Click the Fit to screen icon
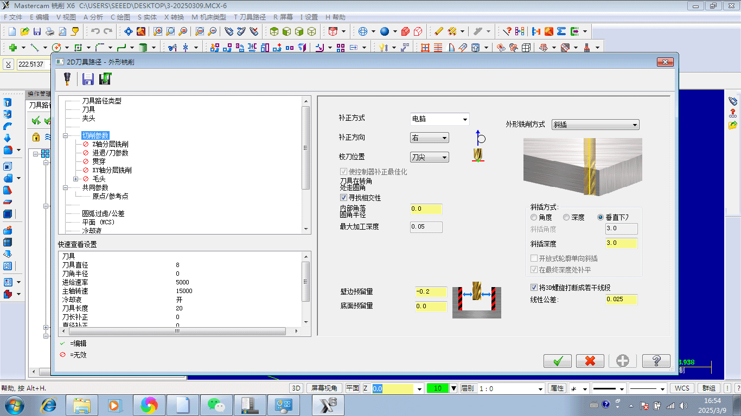The width and height of the screenshot is (741, 416). pos(129,31)
